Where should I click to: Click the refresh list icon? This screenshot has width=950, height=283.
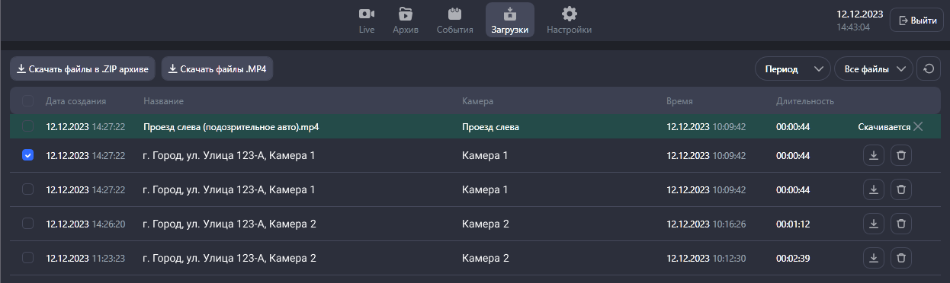coord(928,69)
